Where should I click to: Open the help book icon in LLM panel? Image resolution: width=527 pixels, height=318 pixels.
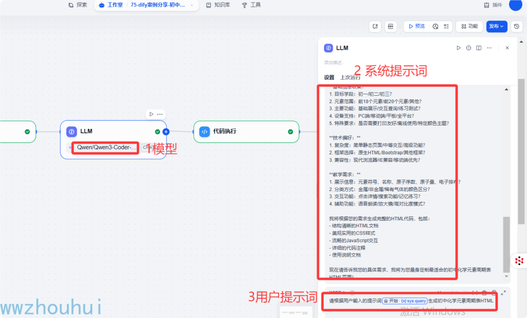(x=479, y=48)
